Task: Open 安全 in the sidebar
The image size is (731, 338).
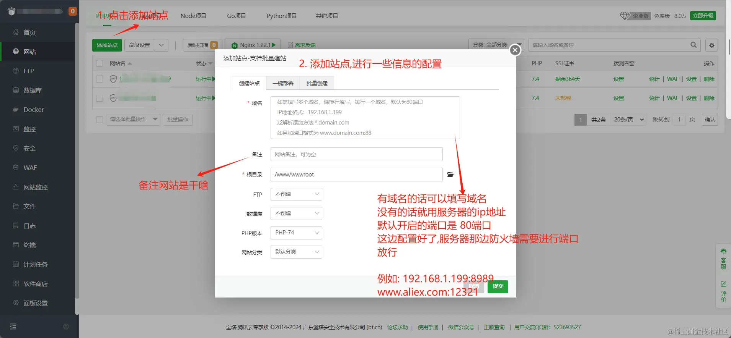Action: click(x=29, y=148)
